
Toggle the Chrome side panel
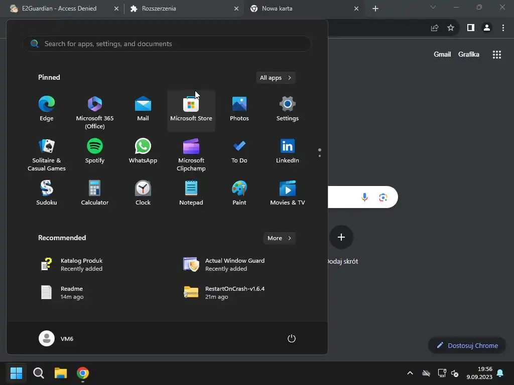click(x=471, y=28)
